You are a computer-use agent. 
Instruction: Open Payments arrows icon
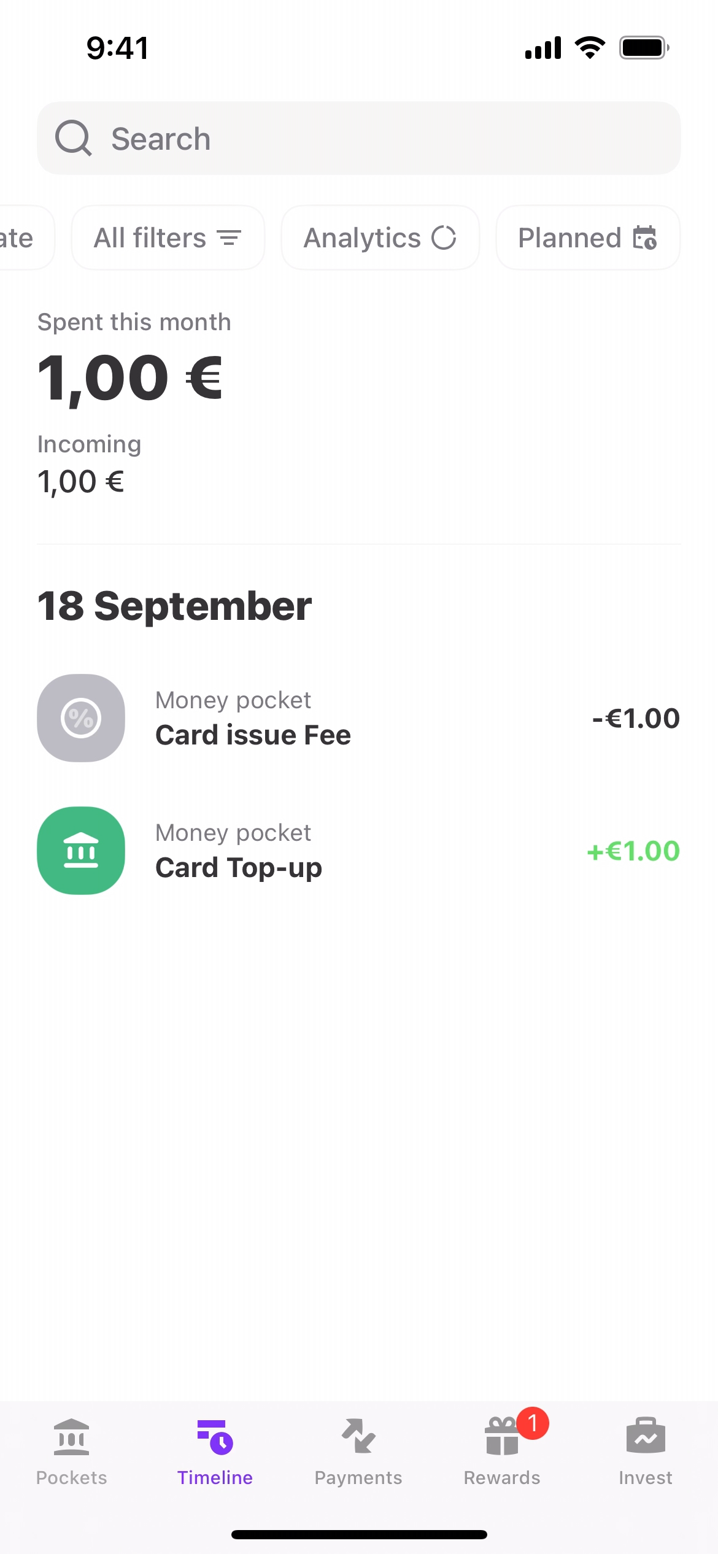coord(358,1437)
